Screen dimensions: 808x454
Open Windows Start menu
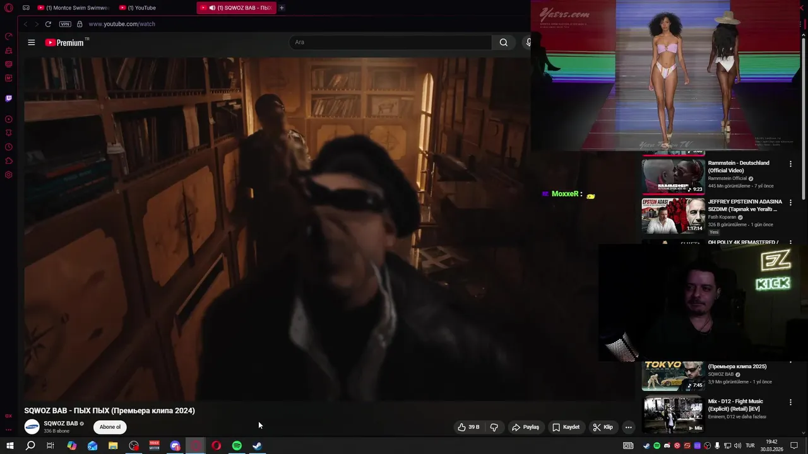pyautogui.click(x=9, y=446)
